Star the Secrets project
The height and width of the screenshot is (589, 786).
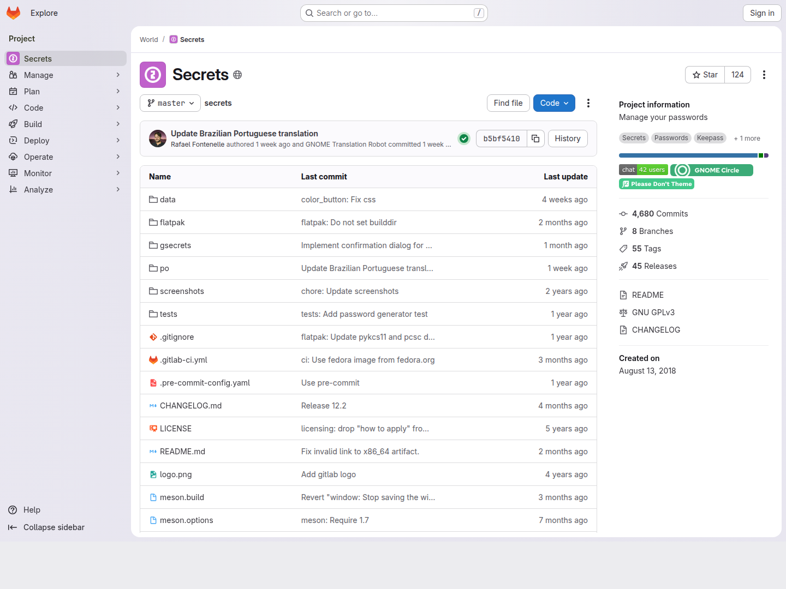coord(705,75)
